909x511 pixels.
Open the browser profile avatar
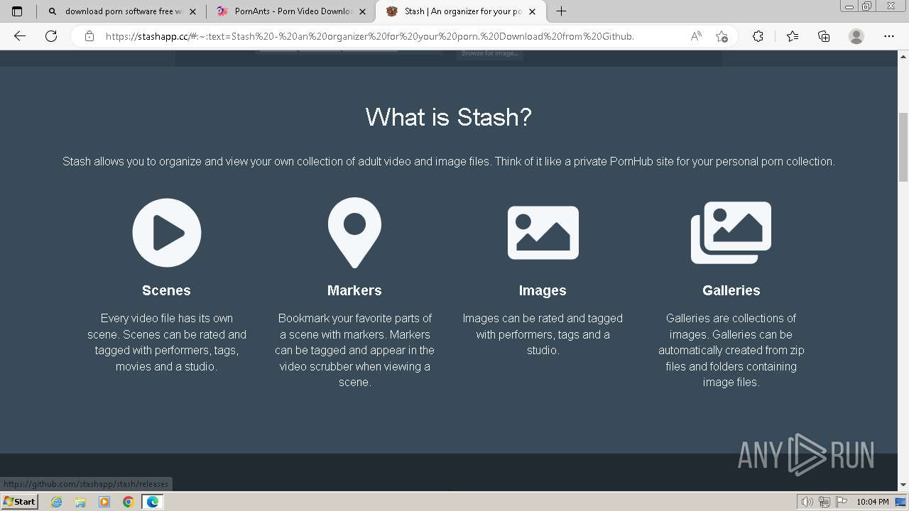pos(856,36)
